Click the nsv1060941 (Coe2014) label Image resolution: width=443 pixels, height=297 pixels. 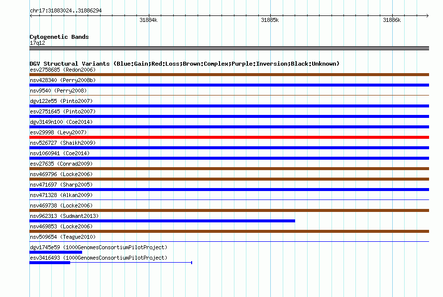(60, 153)
